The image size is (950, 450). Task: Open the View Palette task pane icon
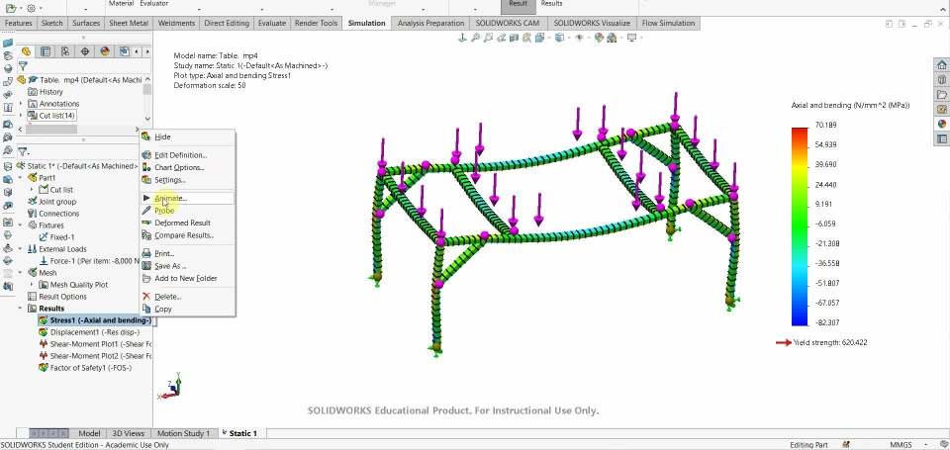pyautogui.click(x=941, y=109)
